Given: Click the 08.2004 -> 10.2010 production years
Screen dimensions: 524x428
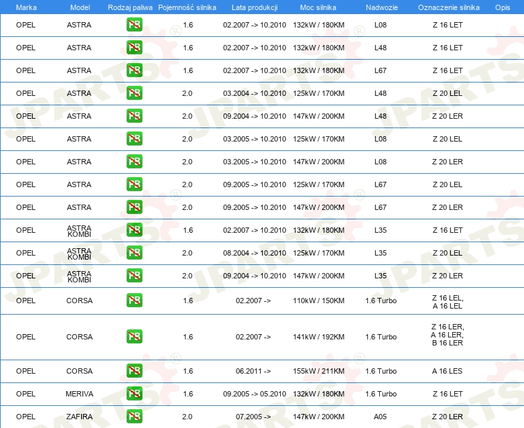Looking at the screenshot, I should [255, 253].
